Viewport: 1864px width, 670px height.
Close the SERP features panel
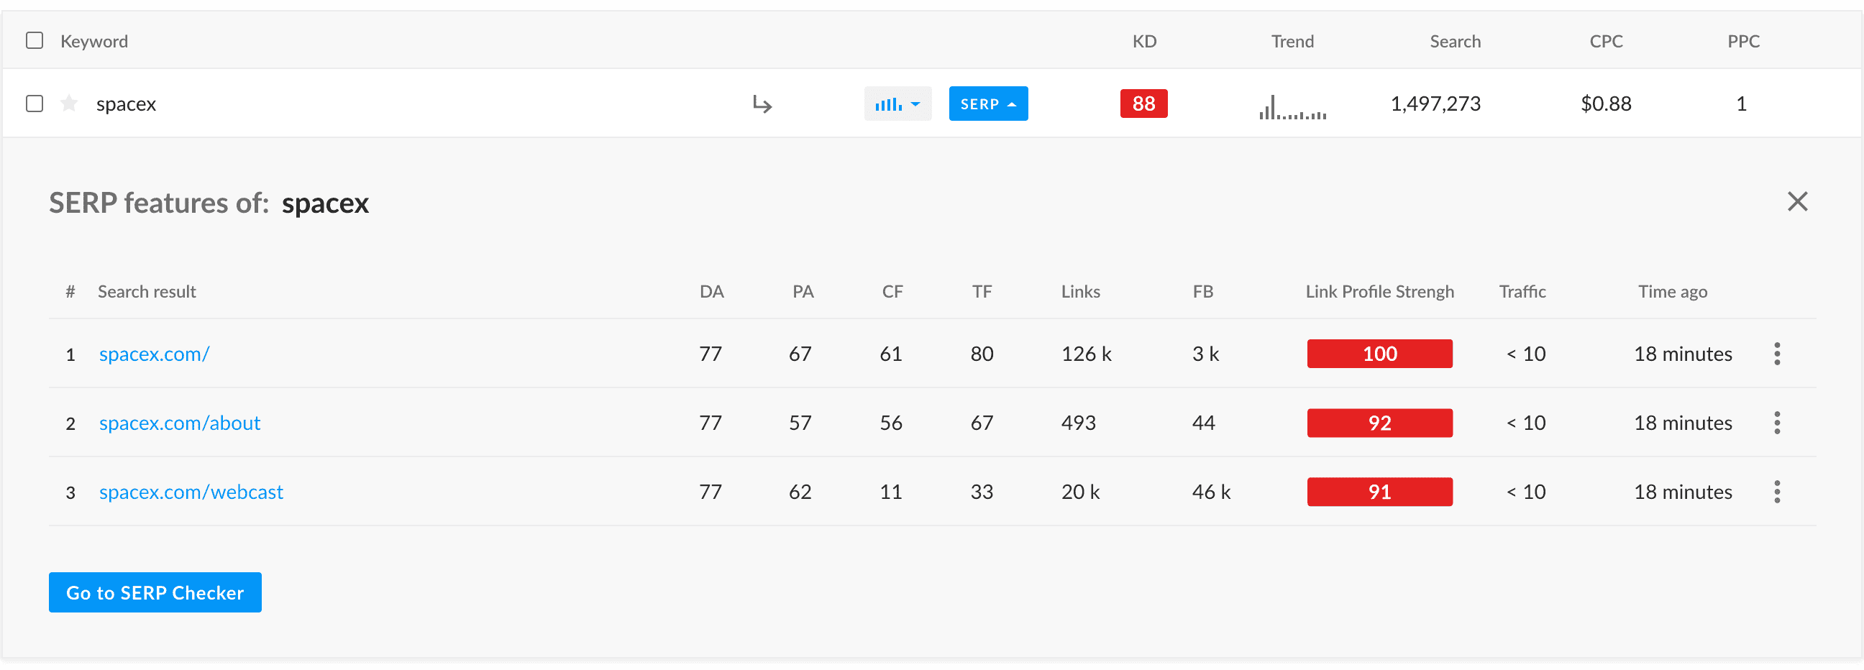[x=1797, y=201]
